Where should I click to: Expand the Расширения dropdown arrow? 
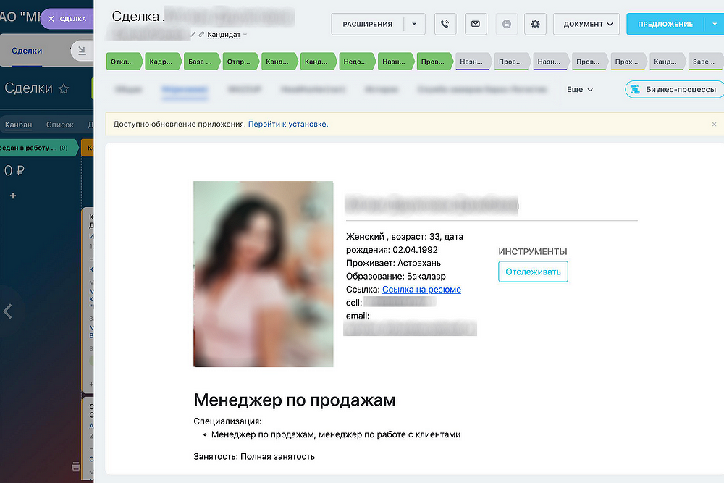click(x=414, y=24)
